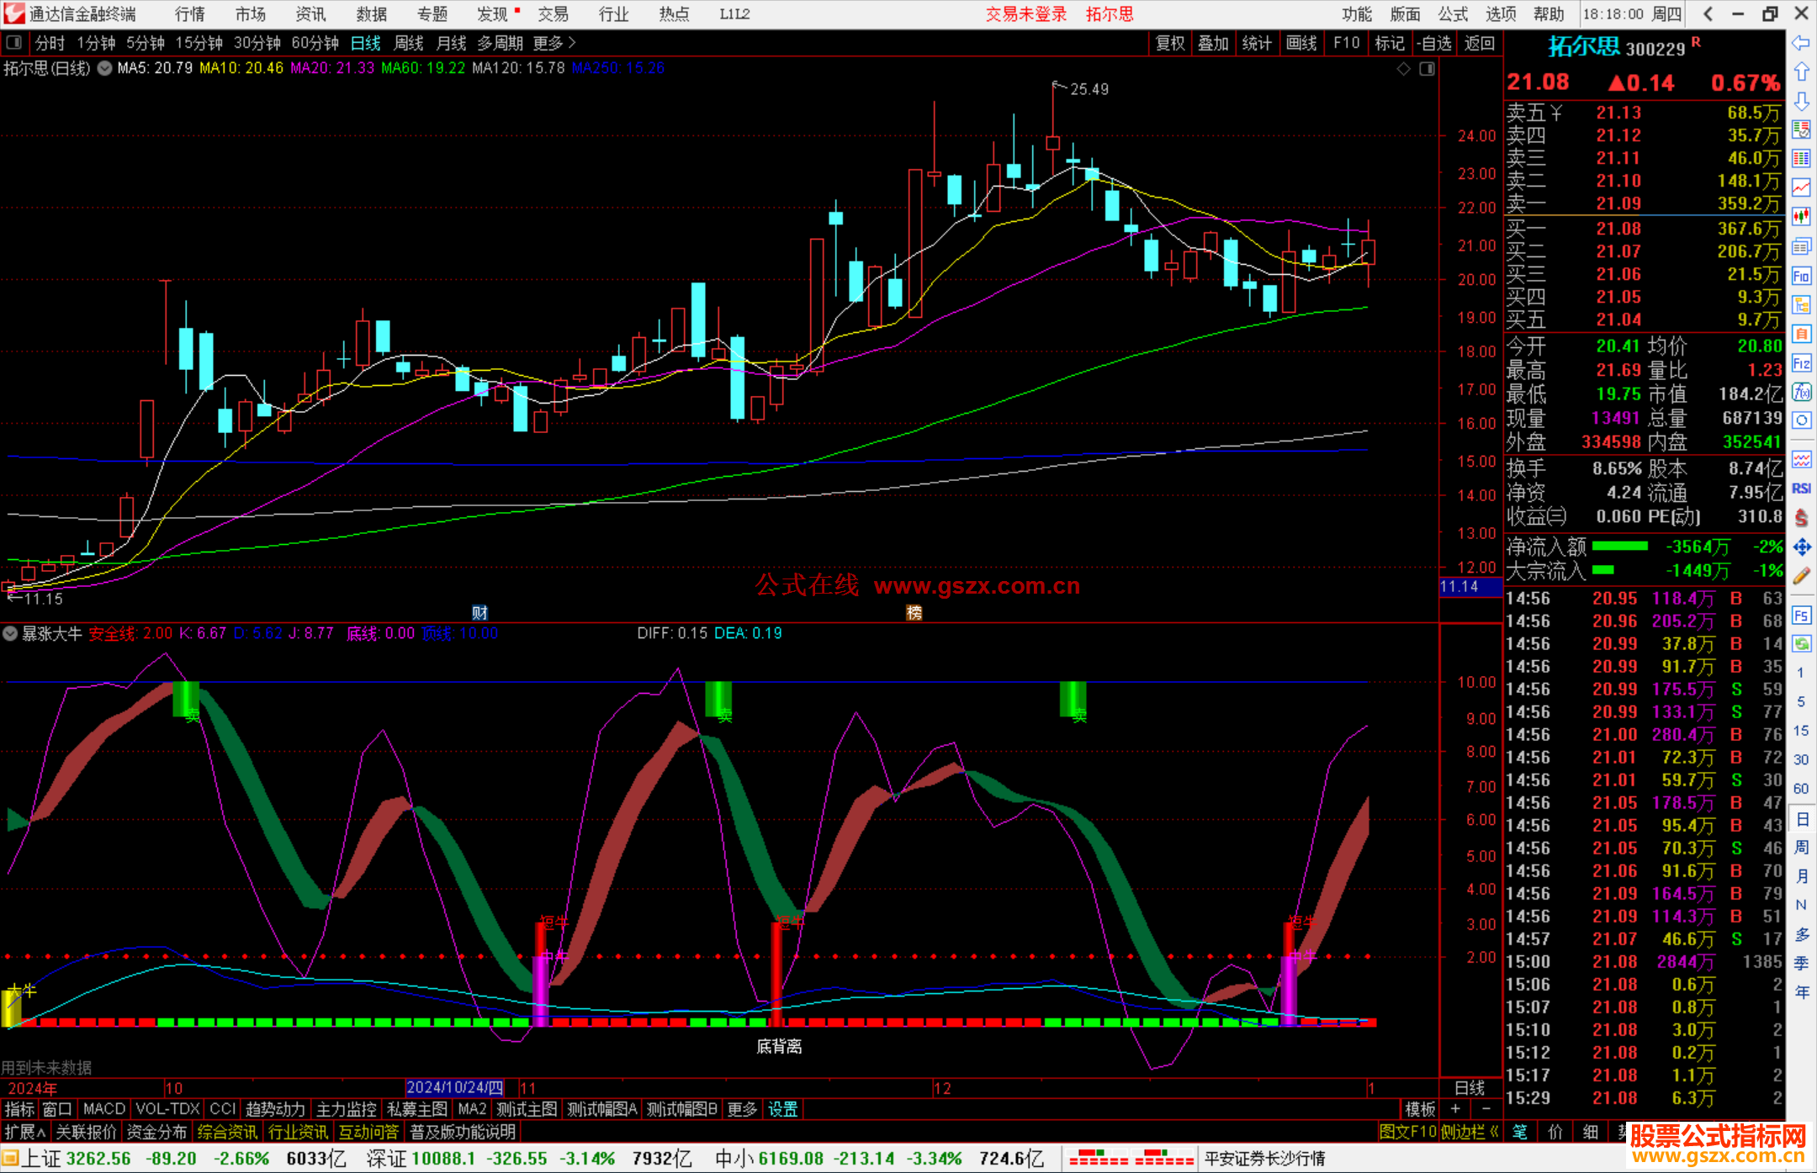The image size is (1817, 1173).
Task: Select the pencil drawing tool icon
Action: coord(1801,576)
